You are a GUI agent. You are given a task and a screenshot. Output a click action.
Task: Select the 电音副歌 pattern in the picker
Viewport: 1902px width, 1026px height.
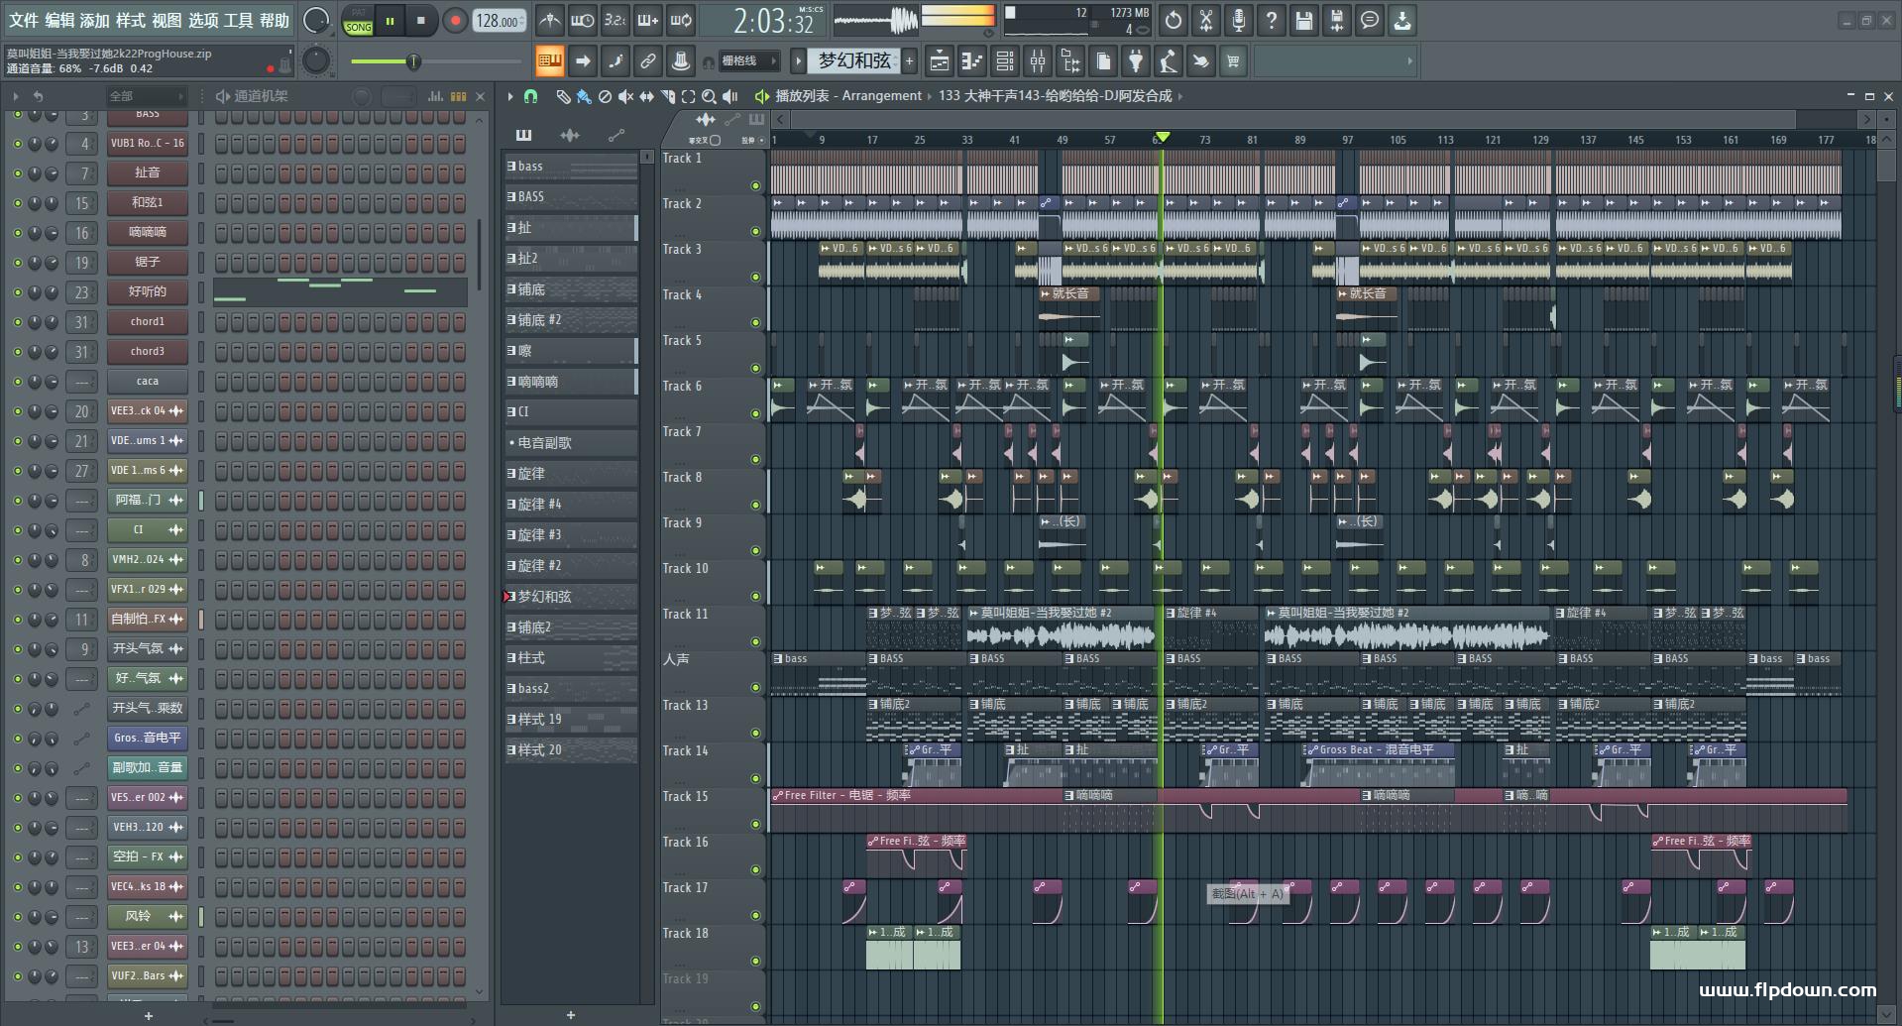(x=570, y=443)
